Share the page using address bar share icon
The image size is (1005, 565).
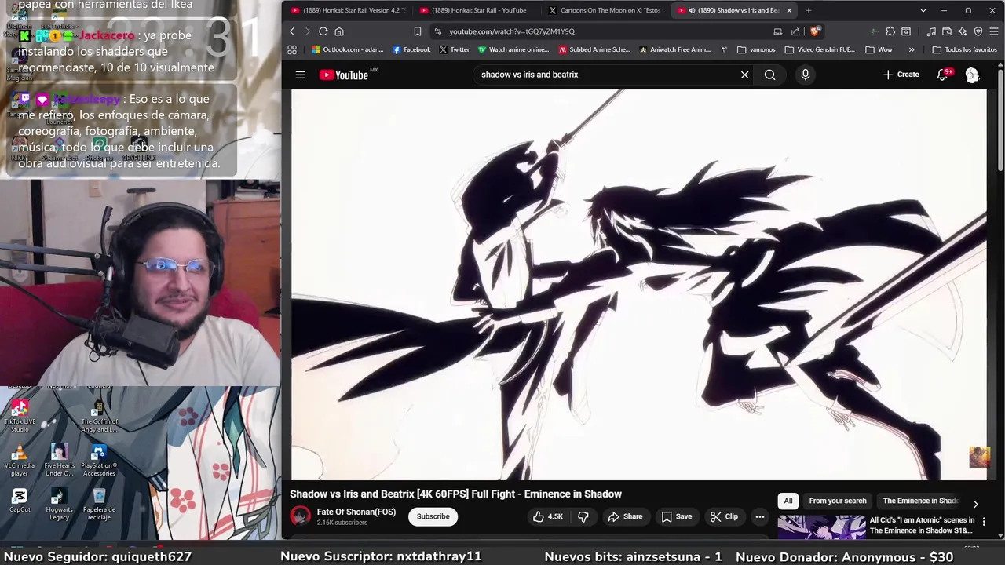pyautogui.click(x=795, y=31)
